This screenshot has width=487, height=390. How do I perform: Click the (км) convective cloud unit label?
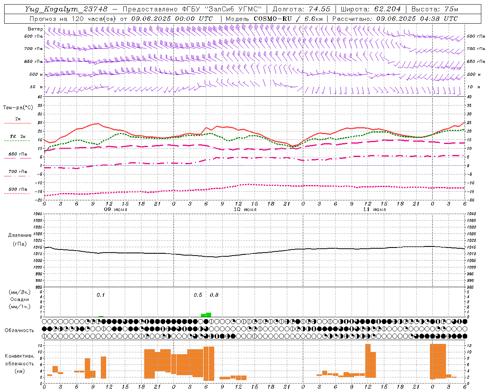[x=19, y=371]
